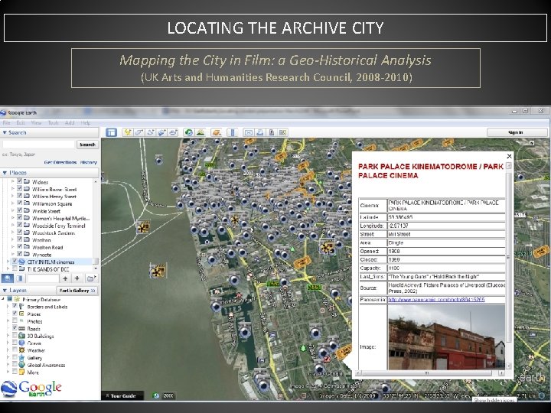Screen dimensions: 551x413
Task: Select the Add Path tool
Action: pos(151,132)
